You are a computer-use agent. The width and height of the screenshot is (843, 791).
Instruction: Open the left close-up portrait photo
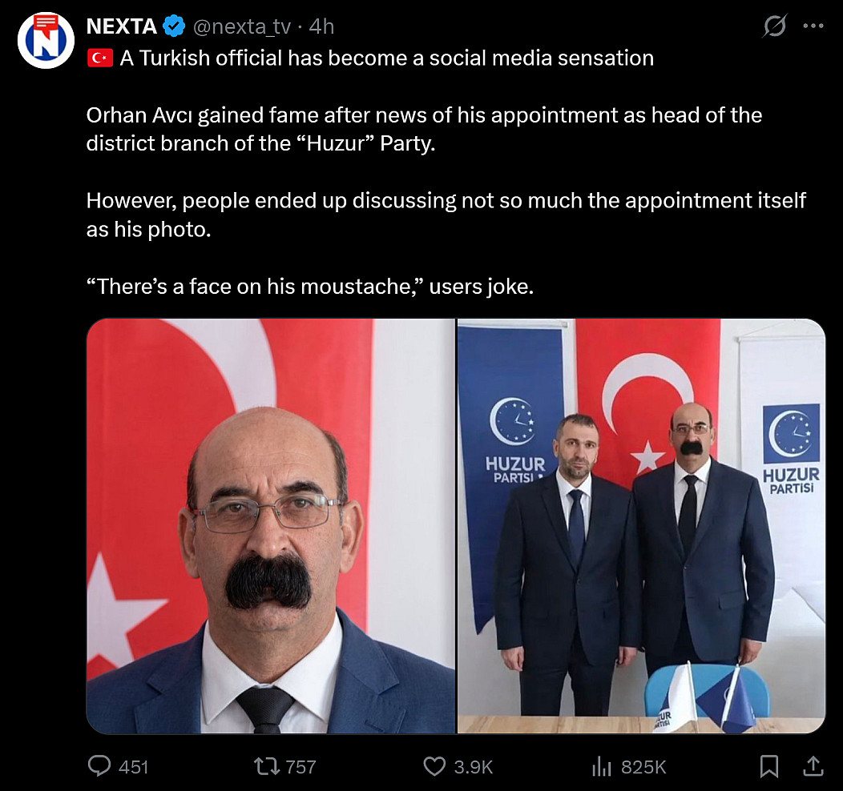[271, 525]
